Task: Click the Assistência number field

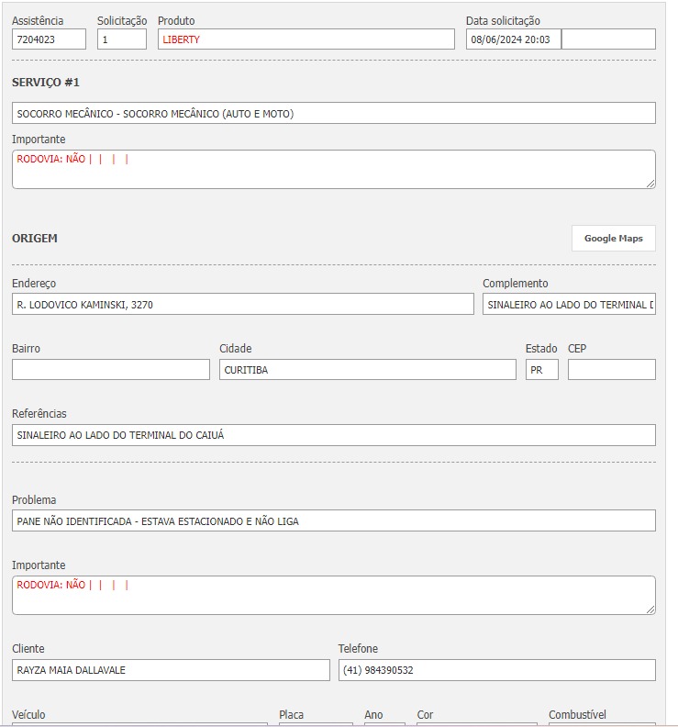Action: (x=49, y=39)
